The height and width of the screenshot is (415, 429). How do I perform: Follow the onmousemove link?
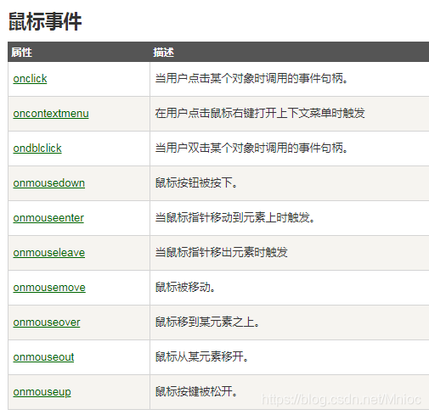[49, 288]
